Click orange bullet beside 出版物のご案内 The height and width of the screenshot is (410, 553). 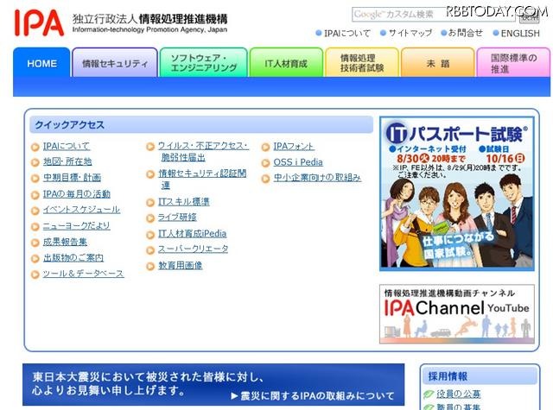coord(35,259)
